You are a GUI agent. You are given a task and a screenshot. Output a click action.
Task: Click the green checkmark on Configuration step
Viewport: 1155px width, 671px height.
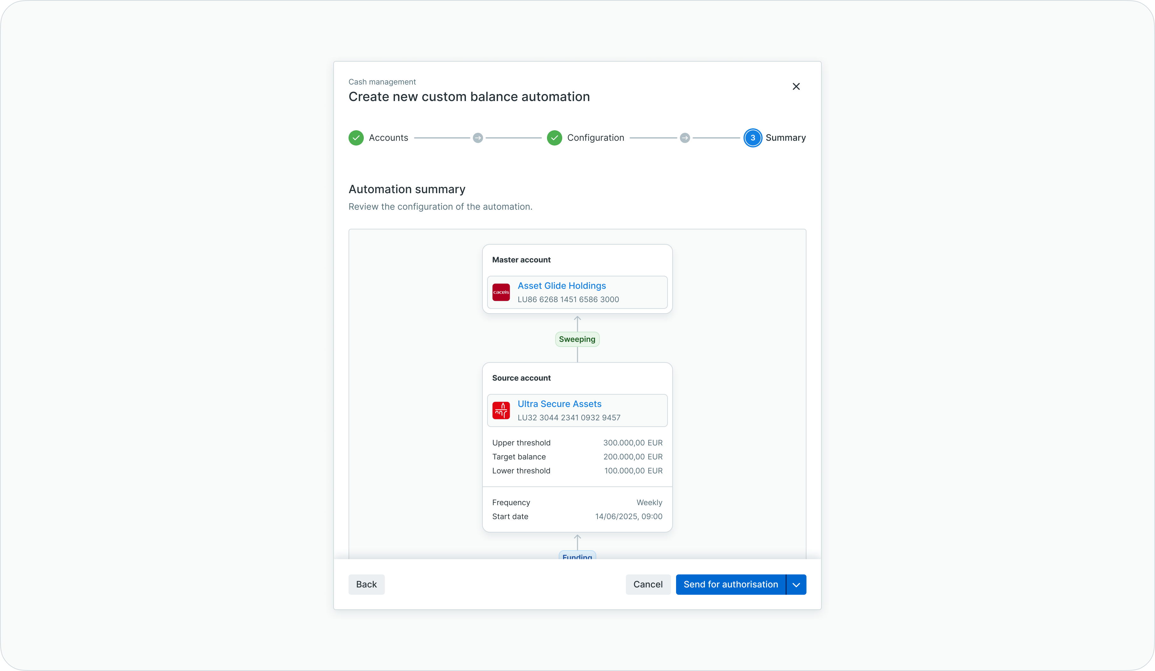click(x=554, y=138)
